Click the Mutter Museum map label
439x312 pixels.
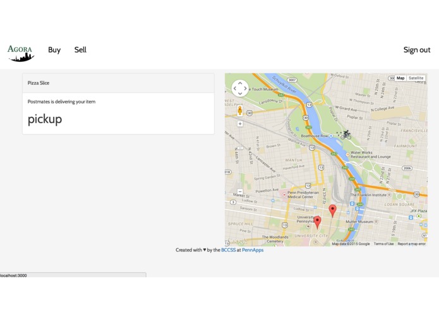click(x=359, y=222)
